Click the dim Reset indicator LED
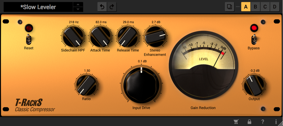Viewport: 283px width, 126px height. coord(29,28)
